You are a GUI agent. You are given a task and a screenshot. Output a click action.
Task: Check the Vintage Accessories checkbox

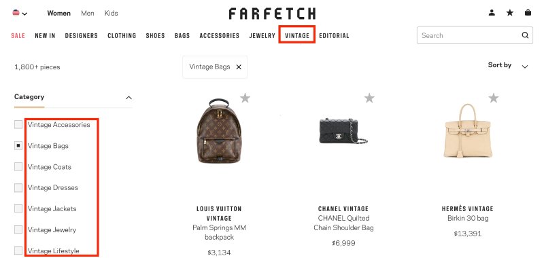tap(18, 125)
